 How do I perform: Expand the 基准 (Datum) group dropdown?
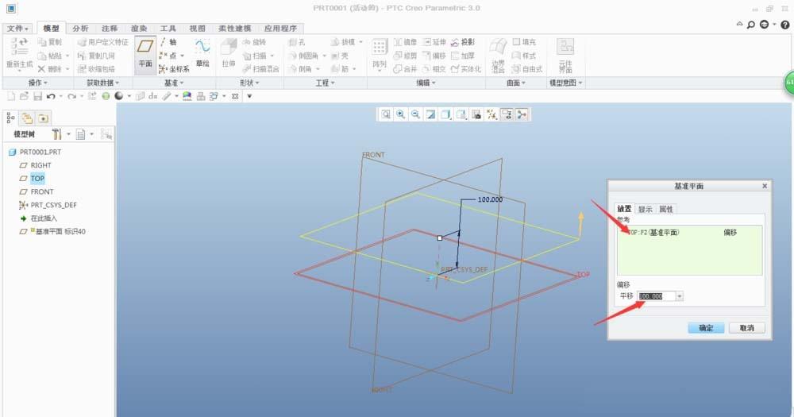coord(174,83)
